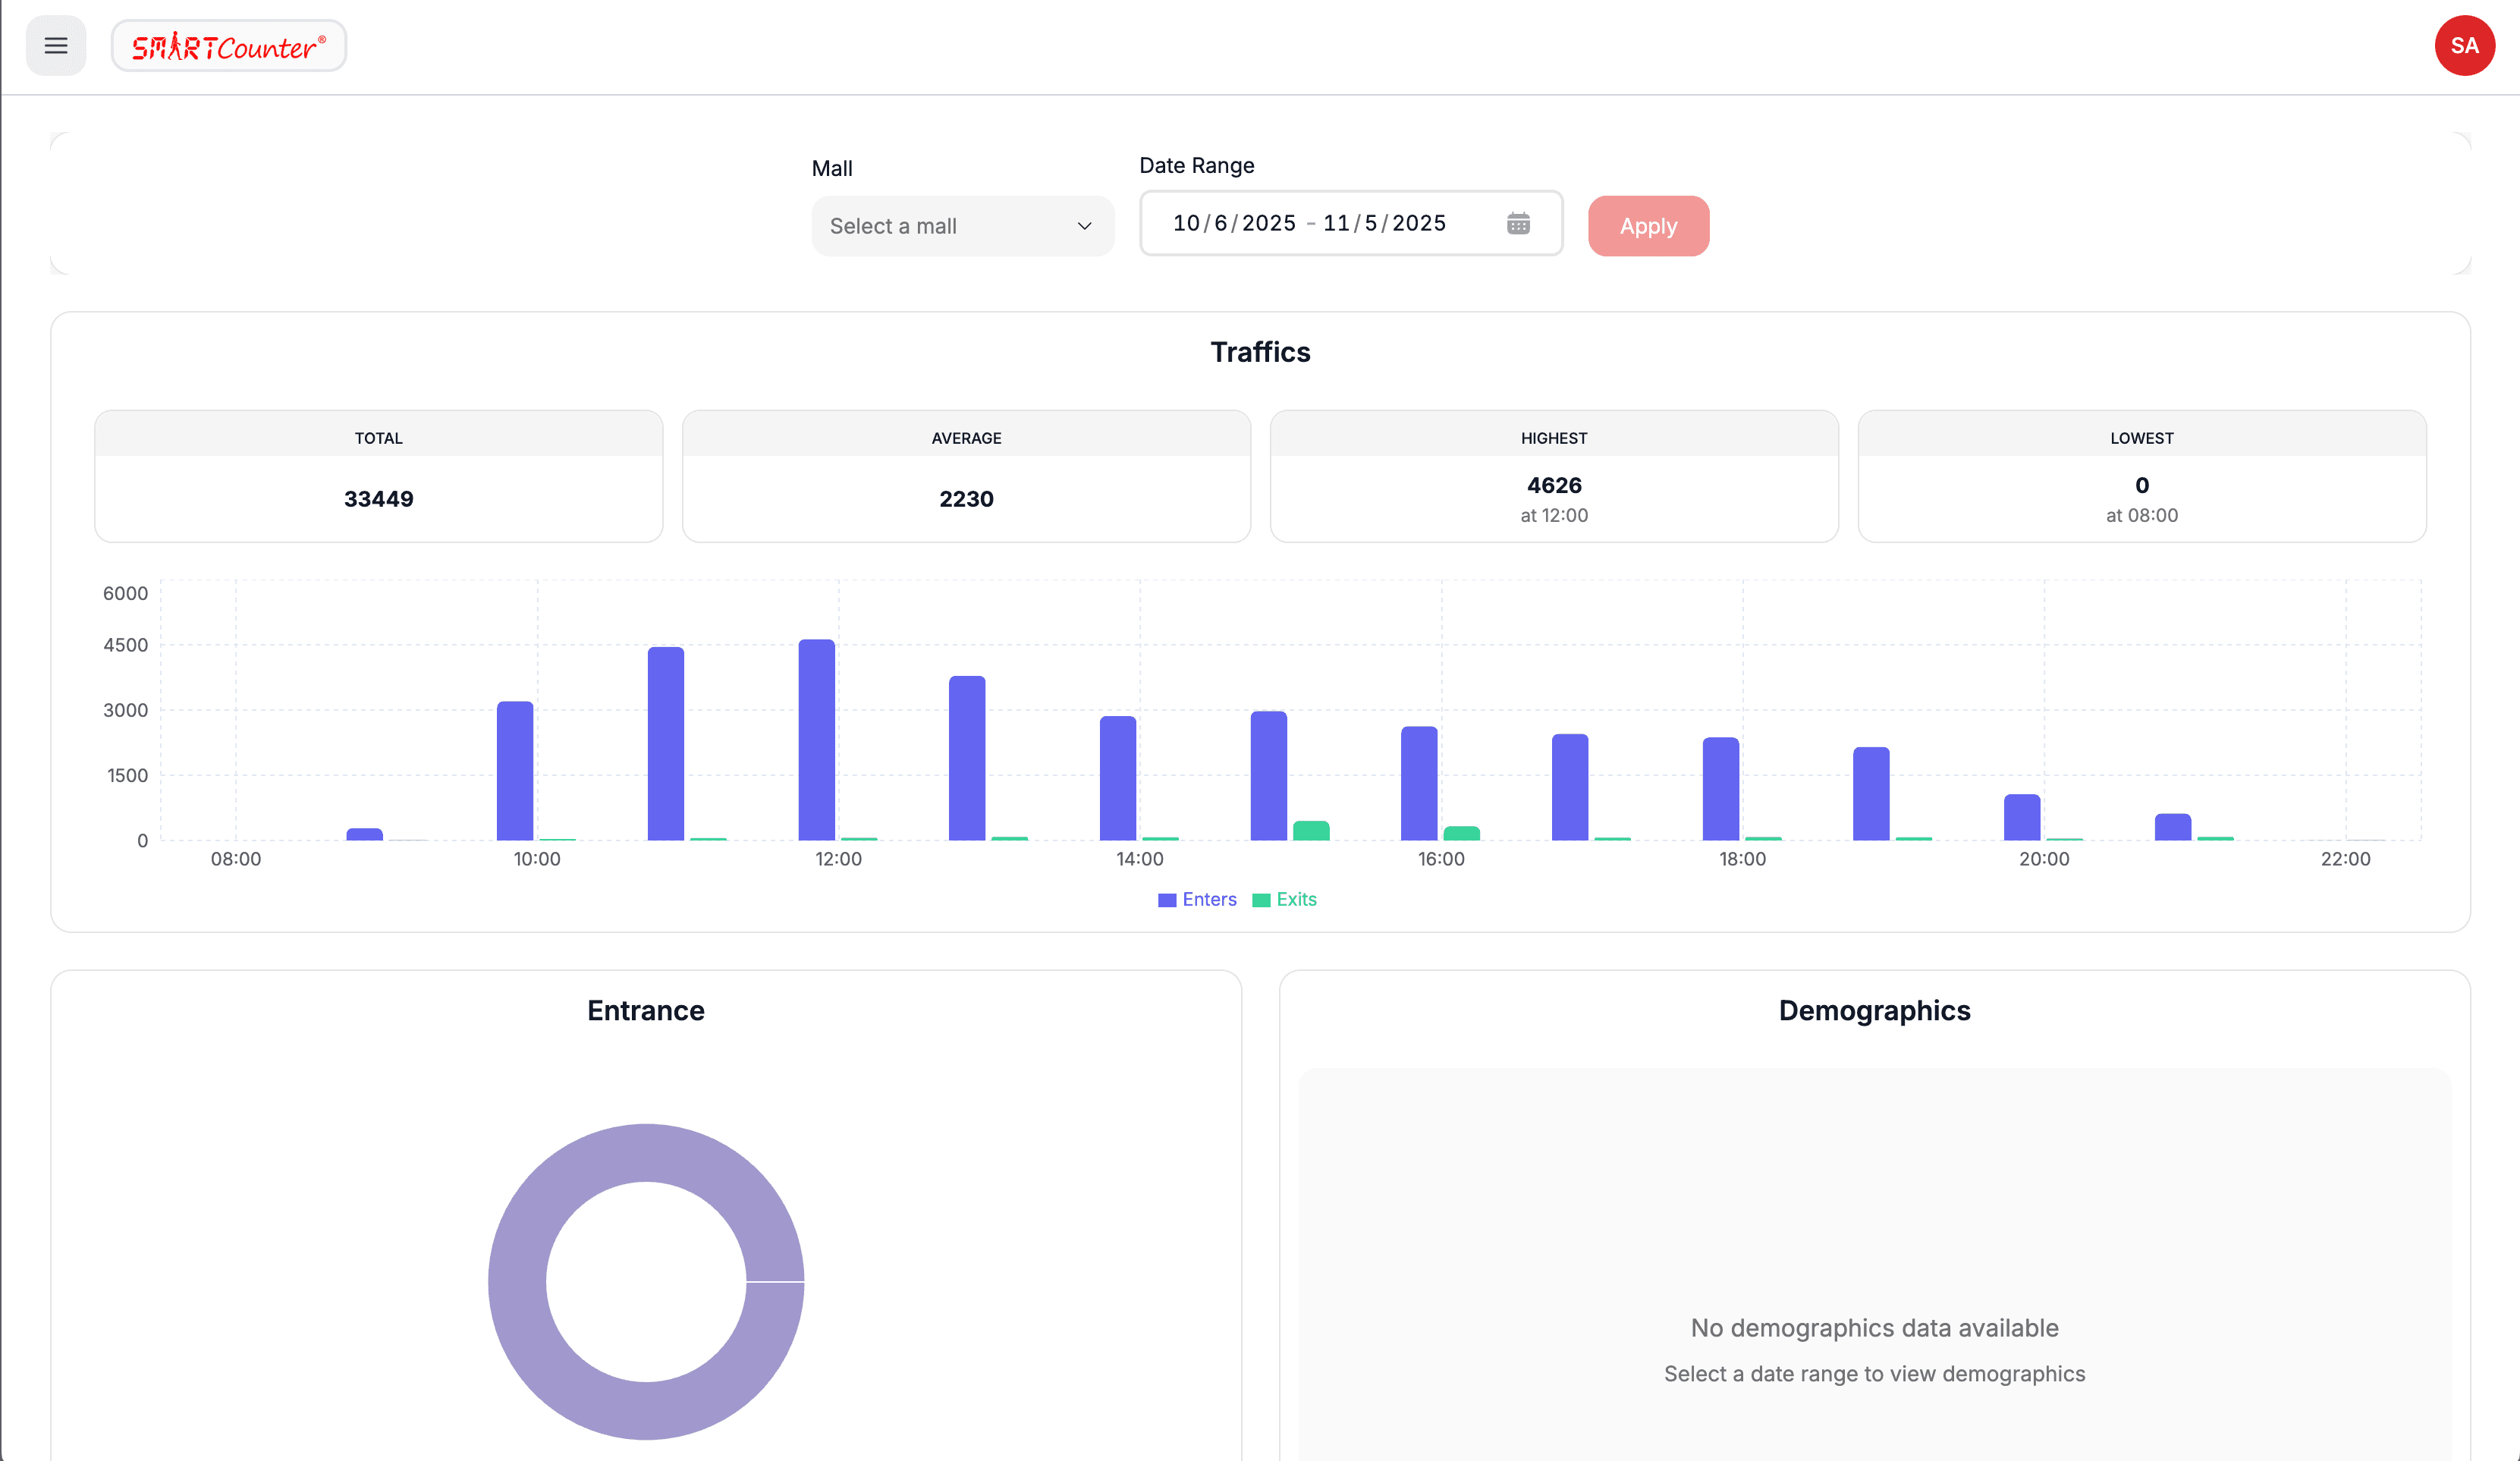Toggle the Enters legend series
2520x1461 pixels.
coord(1209,899)
